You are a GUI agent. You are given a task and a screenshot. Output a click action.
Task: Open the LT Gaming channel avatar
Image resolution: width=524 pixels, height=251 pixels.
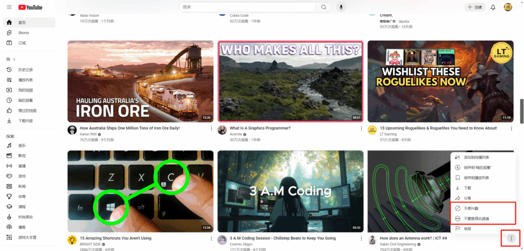[x=373, y=130]
